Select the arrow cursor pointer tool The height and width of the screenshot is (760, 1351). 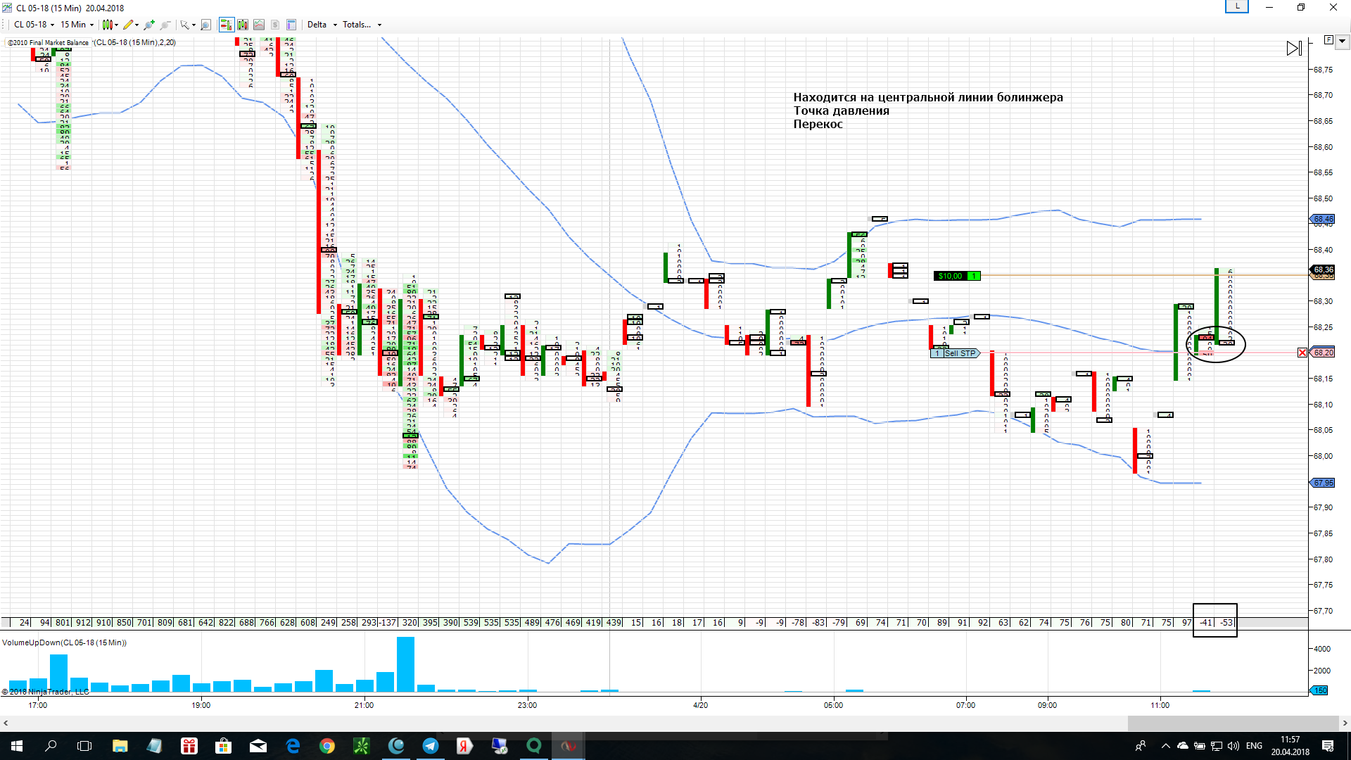tap(185, 25)
